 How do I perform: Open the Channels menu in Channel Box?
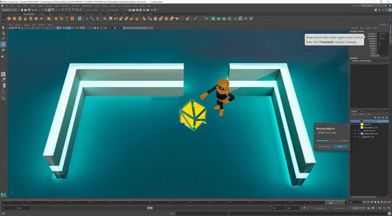click(x=354, y=28)
